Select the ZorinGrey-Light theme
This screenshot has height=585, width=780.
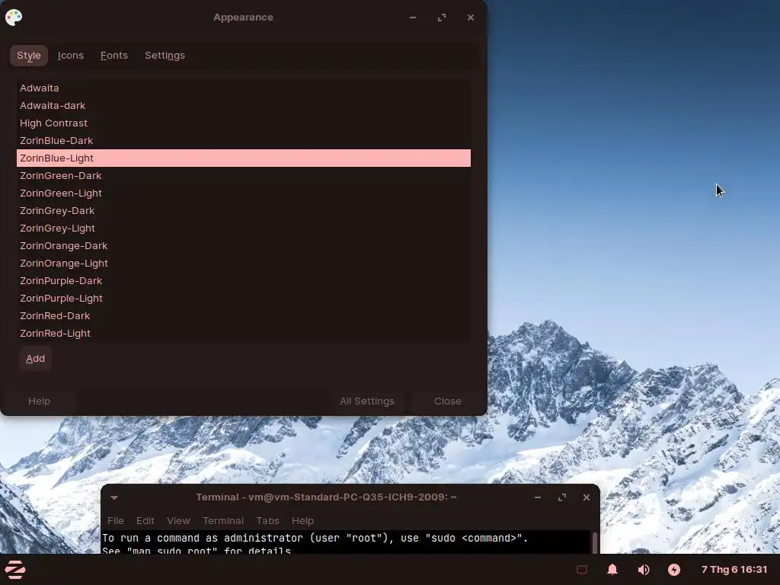click(244, 229)
